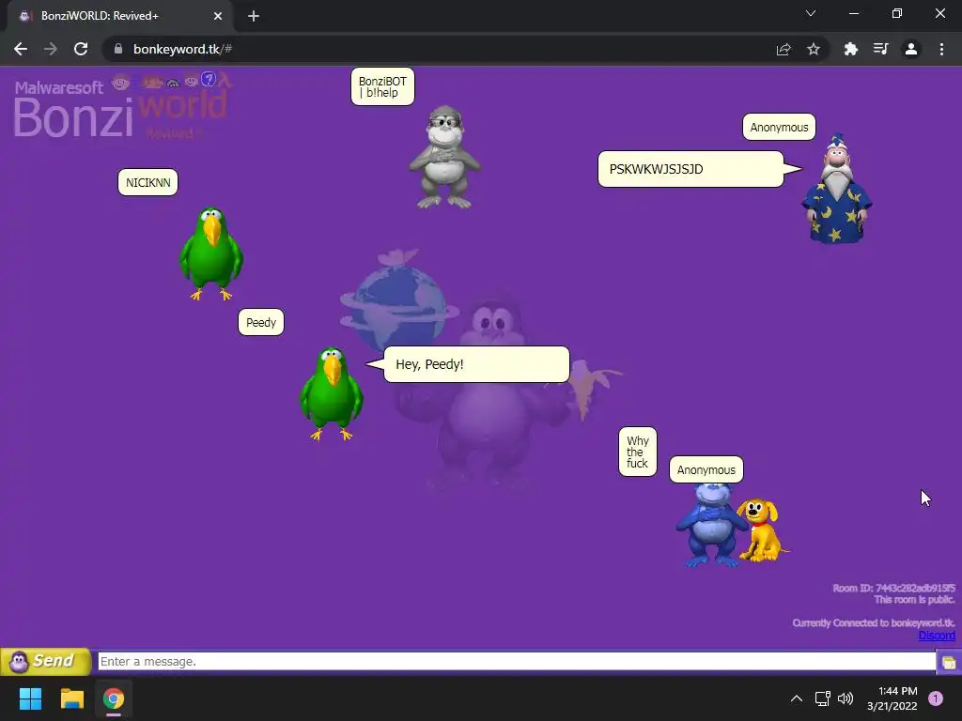Focus the Enter a message field

pos(517,662)
